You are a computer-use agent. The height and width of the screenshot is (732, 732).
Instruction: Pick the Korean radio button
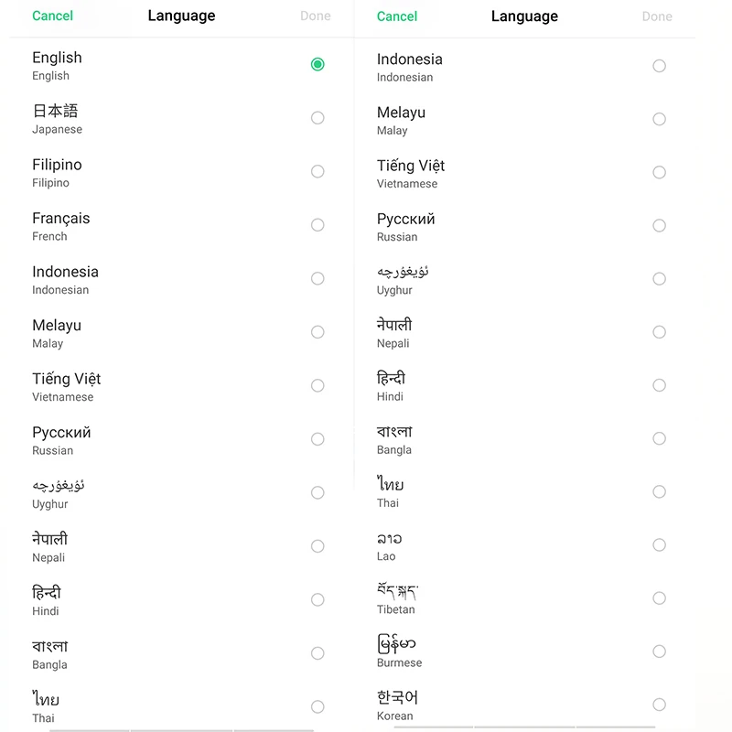tap(659, 705)
